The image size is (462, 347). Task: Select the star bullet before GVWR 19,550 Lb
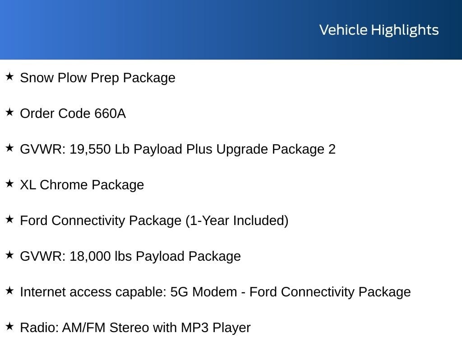[9, 148]
